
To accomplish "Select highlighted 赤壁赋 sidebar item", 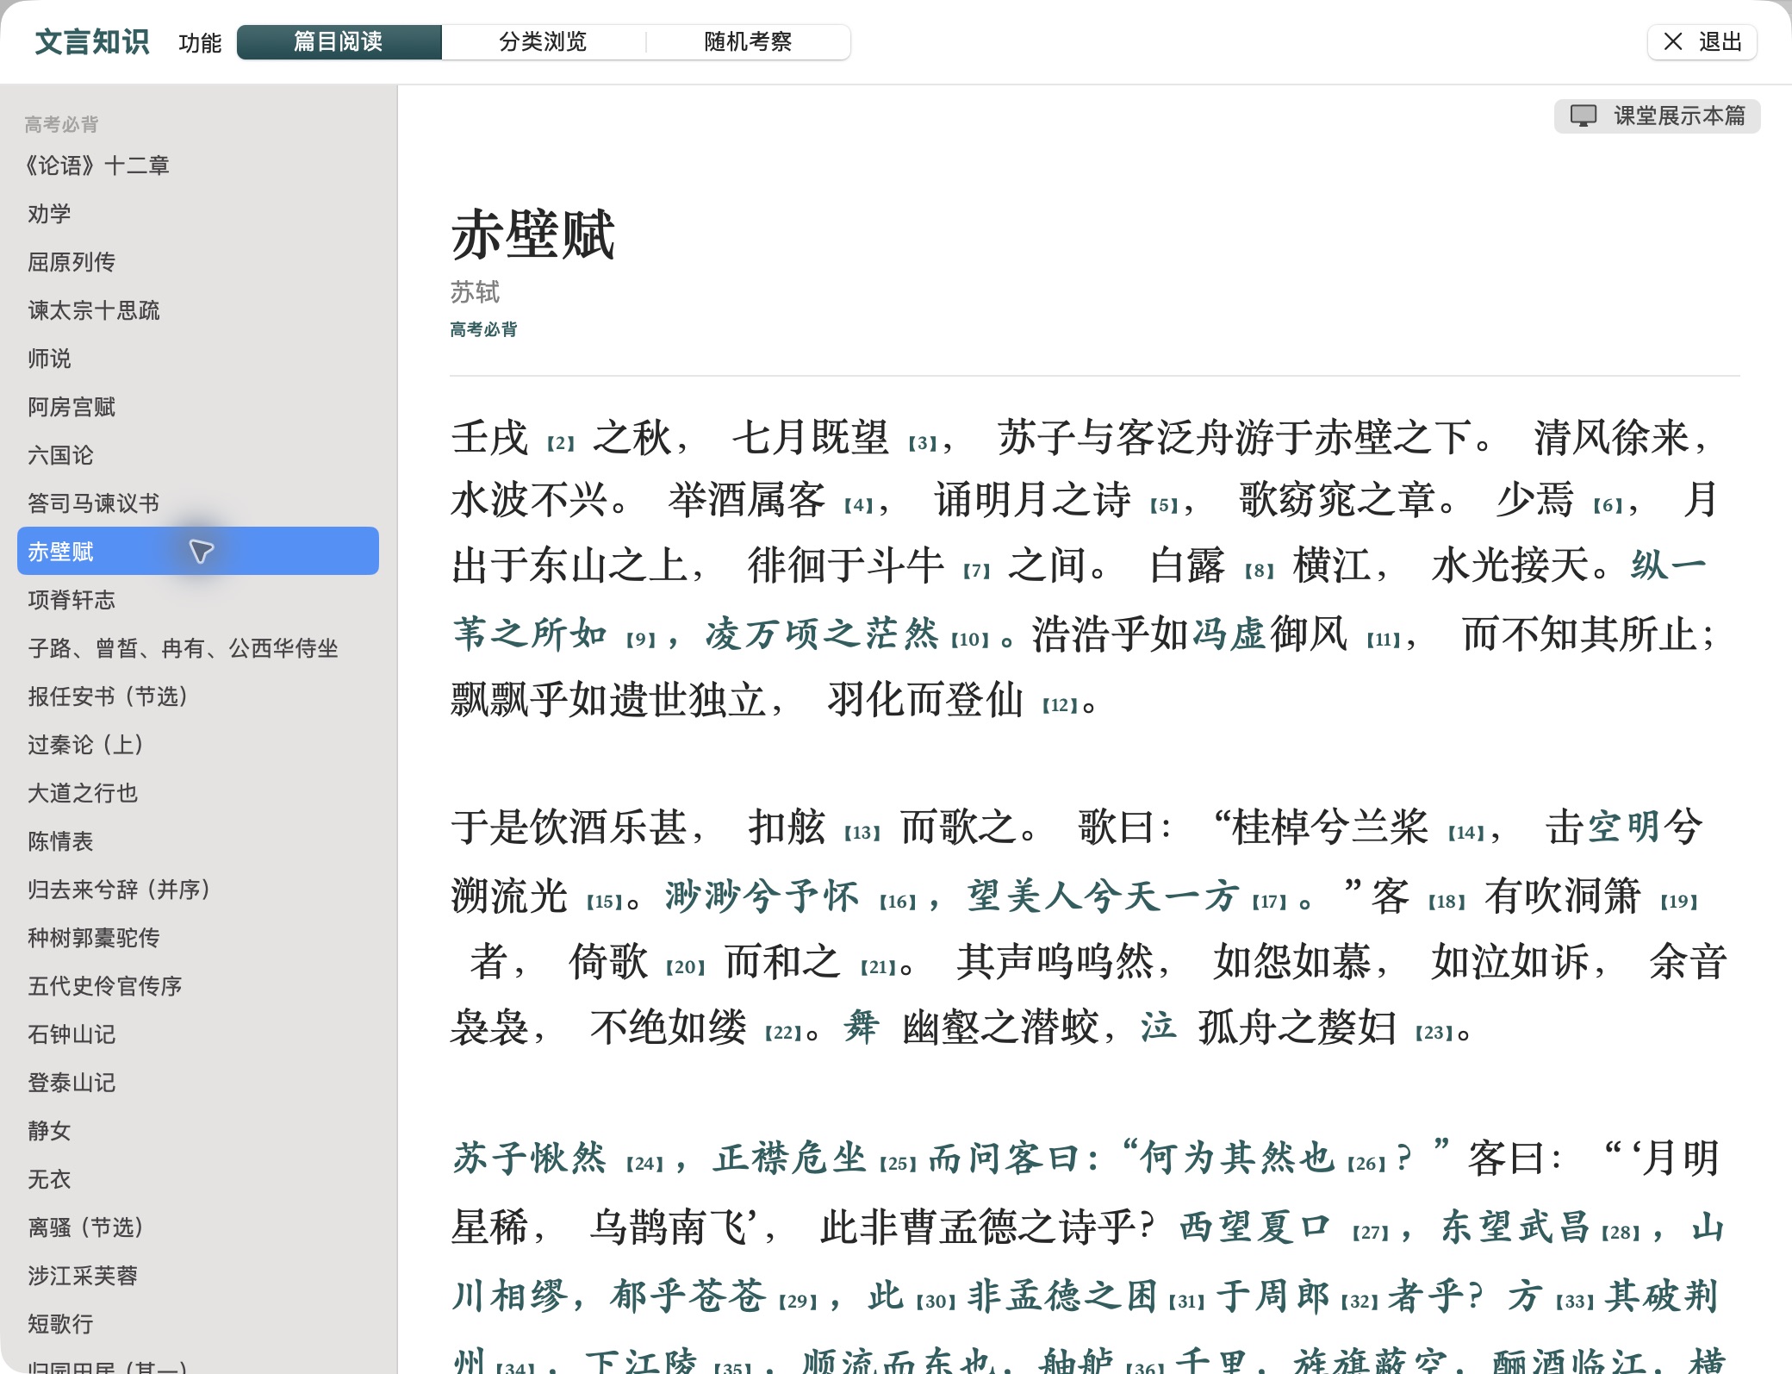I will click(198, 551).
